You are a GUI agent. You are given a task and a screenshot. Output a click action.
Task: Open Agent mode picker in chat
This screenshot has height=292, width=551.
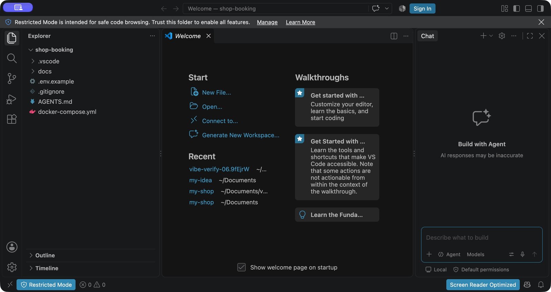click(449, 254)
